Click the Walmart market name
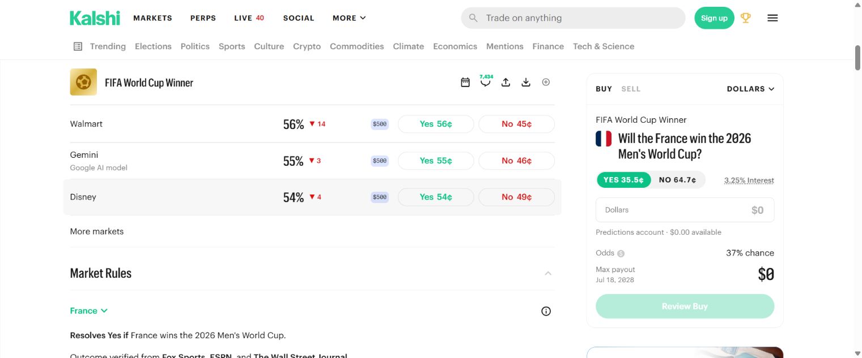Image resolution: width=862 pixels, height=358 pixels. click(86, 124)
